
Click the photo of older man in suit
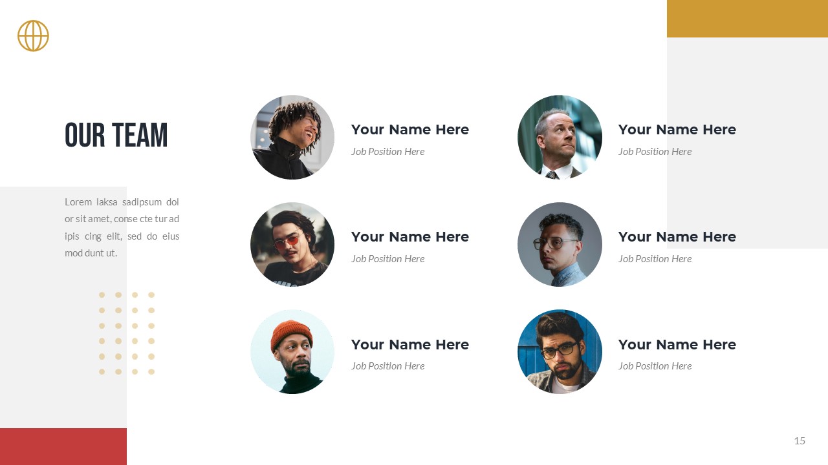(560, 138)
